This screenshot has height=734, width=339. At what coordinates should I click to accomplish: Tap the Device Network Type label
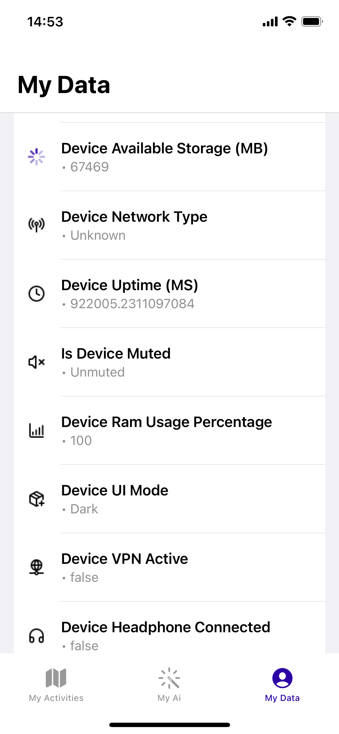134,217
